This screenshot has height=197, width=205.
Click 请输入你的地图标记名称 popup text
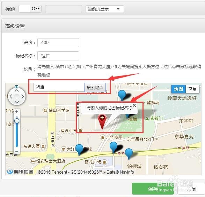109,108
